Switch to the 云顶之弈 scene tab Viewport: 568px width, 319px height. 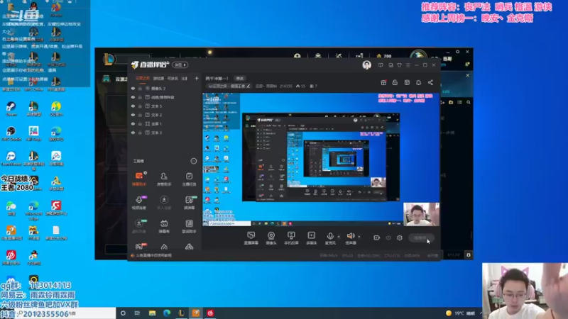[143, 78]
